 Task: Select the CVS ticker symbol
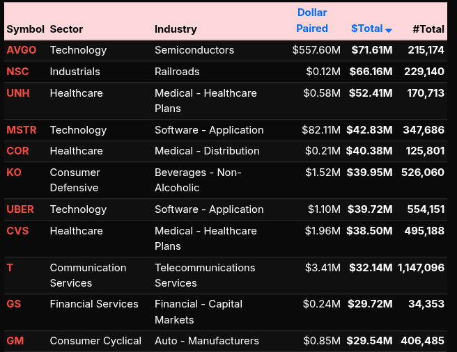pos(17,231)
